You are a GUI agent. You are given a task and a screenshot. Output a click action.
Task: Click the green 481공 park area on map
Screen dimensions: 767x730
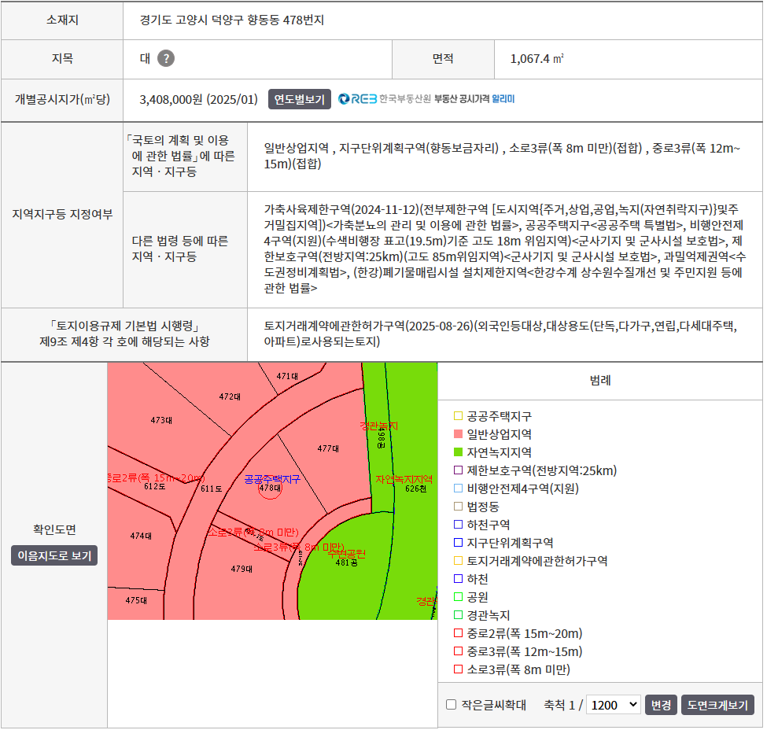coord(346,562)
